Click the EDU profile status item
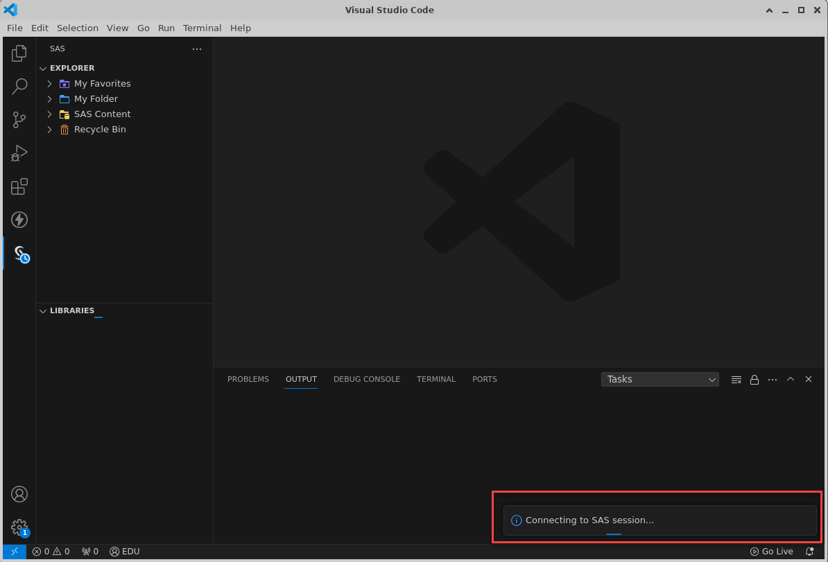828x562 pixels. (125, 552)
